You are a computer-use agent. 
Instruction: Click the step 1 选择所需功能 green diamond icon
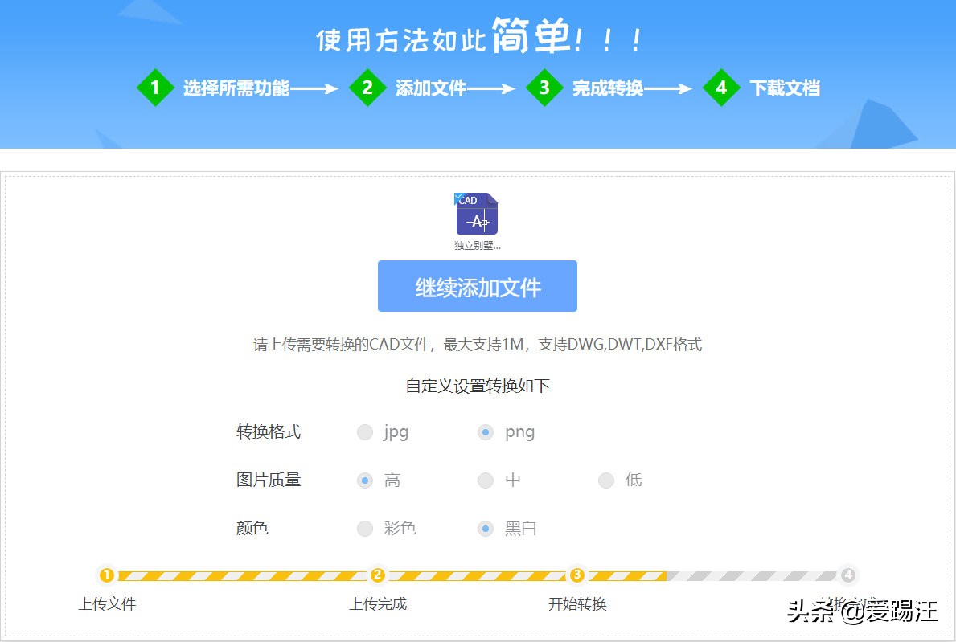154,88
